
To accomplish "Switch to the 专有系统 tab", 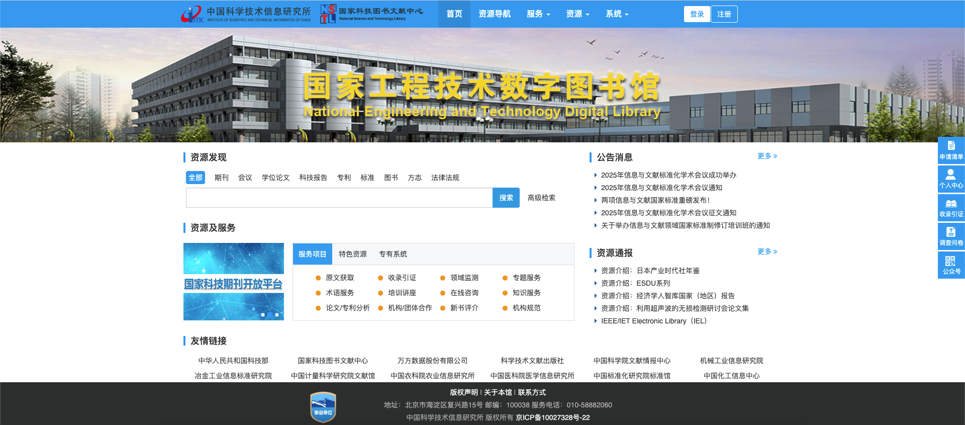I will click(x=393, y=254).
